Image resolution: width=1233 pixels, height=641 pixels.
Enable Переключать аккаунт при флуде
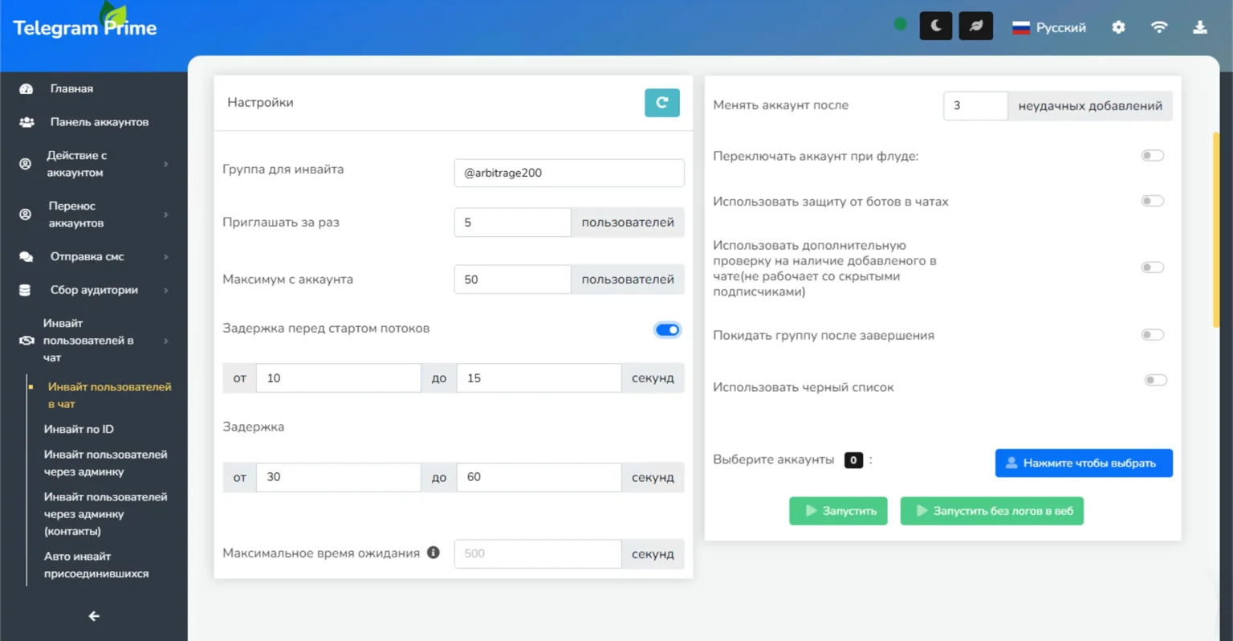pyautogui.click(x=1153, y=157)
